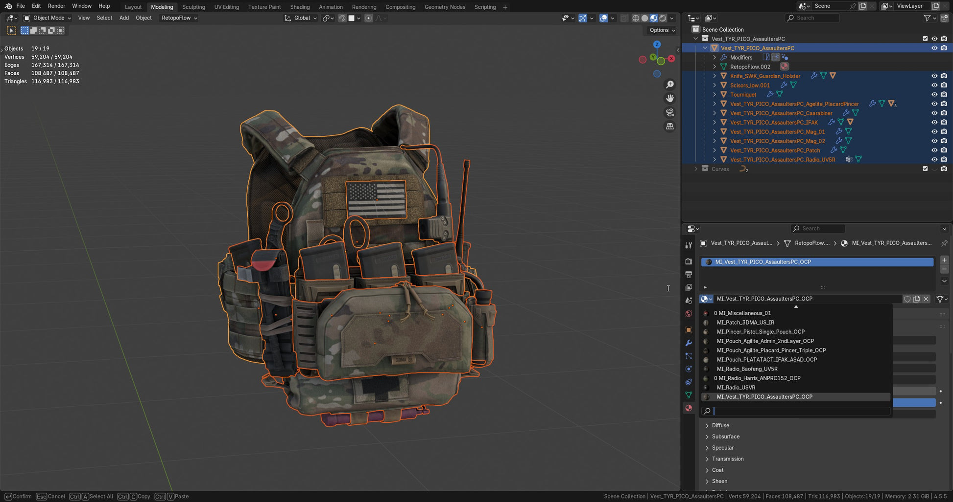Add material slot with plus button

[x=944, y=260]
